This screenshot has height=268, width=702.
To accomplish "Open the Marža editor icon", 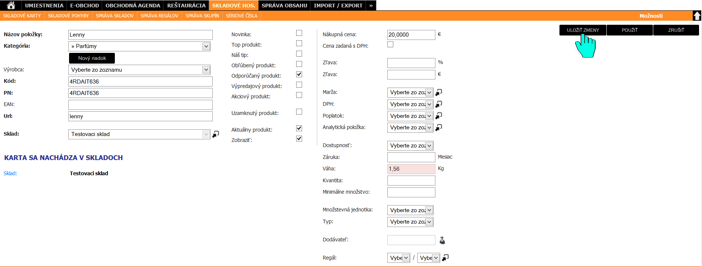I will (x=439, y=92).
